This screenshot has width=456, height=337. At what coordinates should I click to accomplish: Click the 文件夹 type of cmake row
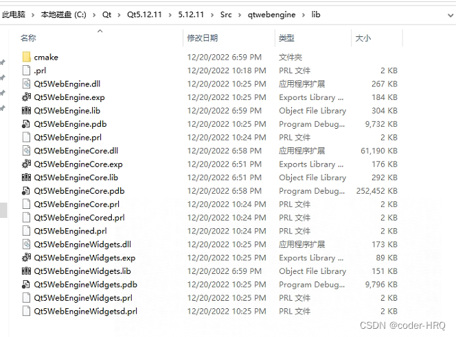pos(290,57)
